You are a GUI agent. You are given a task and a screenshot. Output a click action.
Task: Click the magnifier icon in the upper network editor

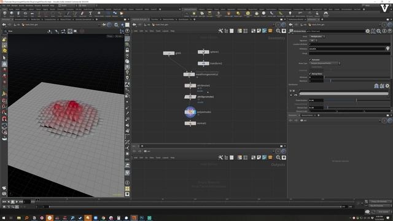pos(278,31)
